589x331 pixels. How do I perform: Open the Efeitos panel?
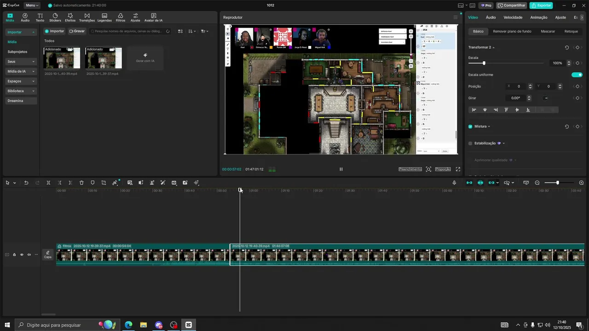tap(70, 17)
